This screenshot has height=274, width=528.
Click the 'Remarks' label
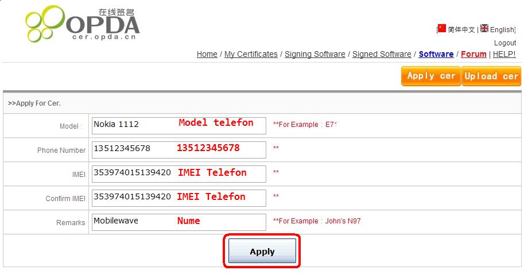click(x=71, y=223)
